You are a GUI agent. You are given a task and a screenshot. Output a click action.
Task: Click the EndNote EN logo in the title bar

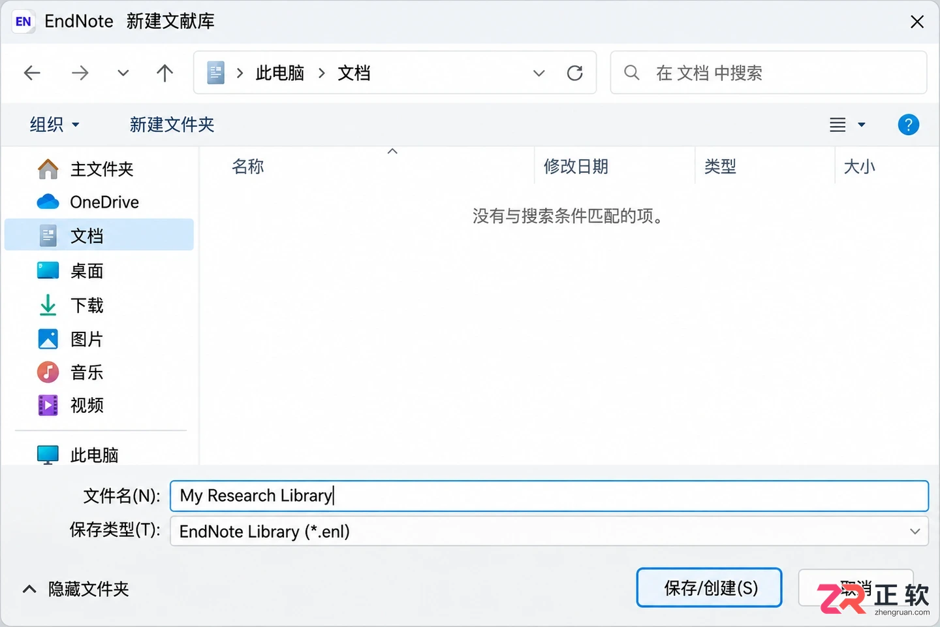tap(23, 22)
